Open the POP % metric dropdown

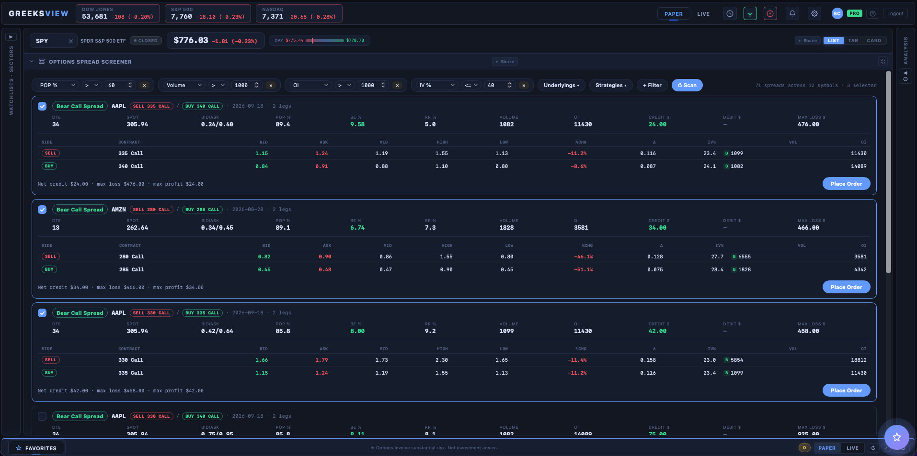57,85
